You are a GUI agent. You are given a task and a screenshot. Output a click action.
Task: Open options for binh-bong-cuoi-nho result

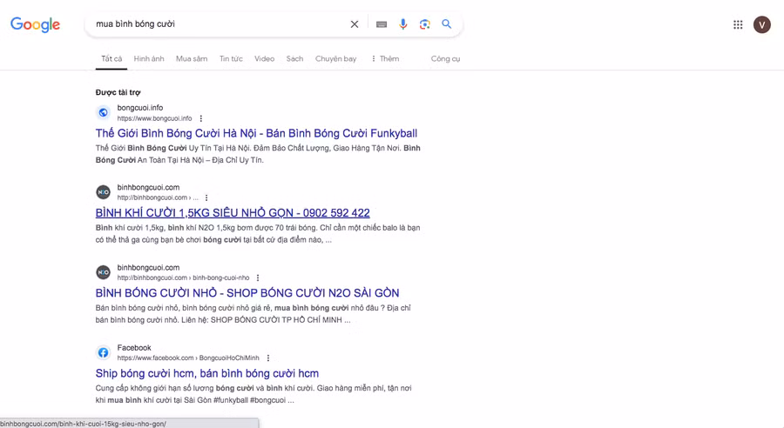(258, 278)
